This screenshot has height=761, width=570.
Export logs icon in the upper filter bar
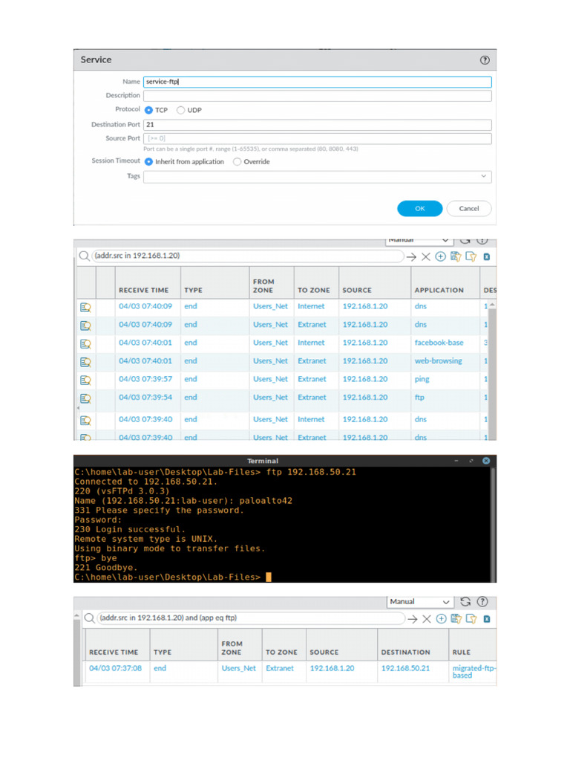(486, 256)
